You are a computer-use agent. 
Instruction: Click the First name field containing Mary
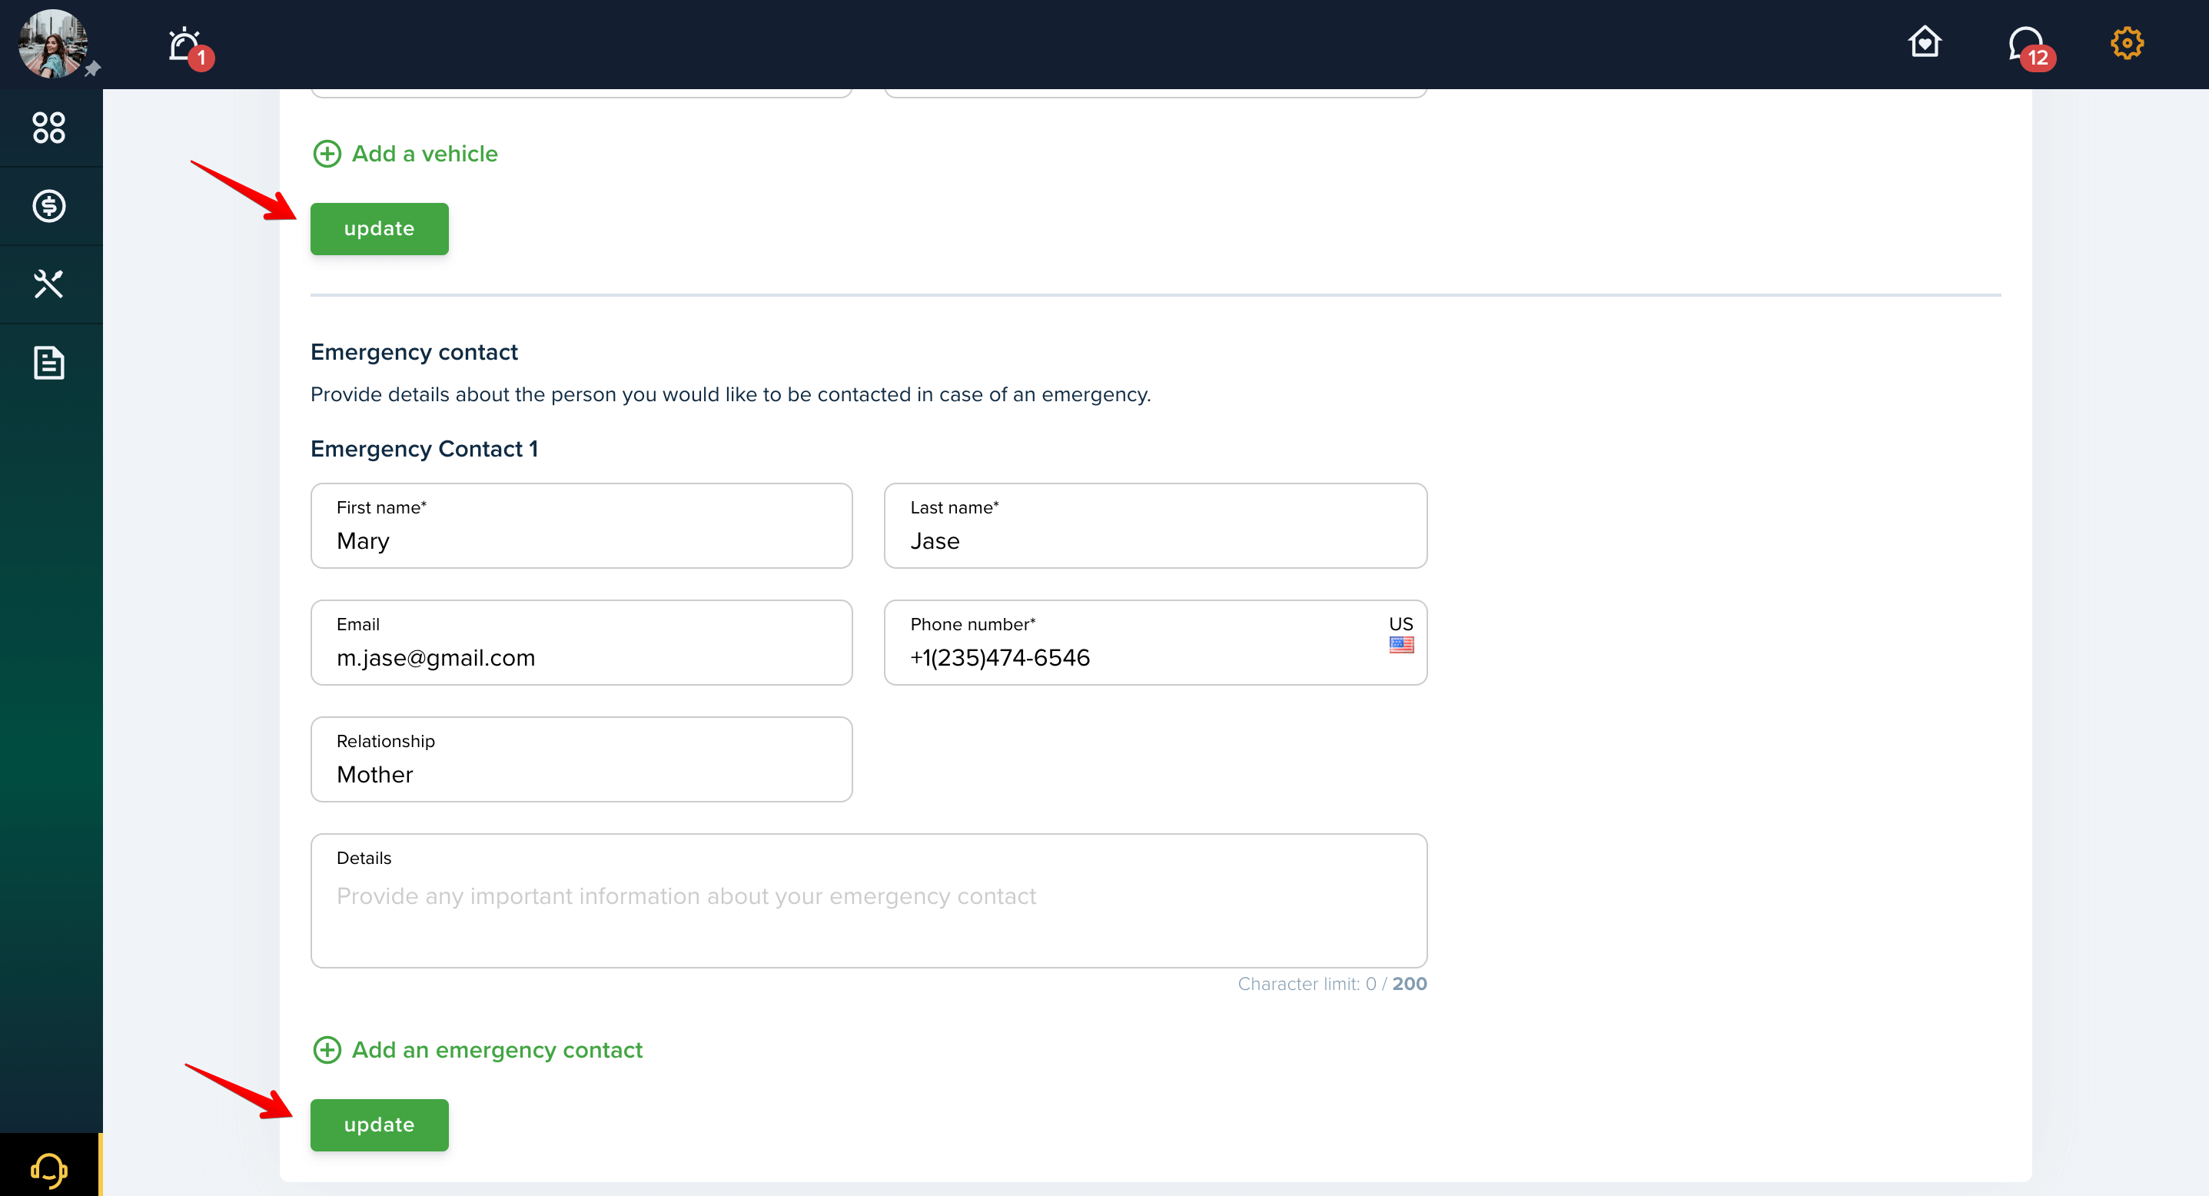click(x=581, y=526)
